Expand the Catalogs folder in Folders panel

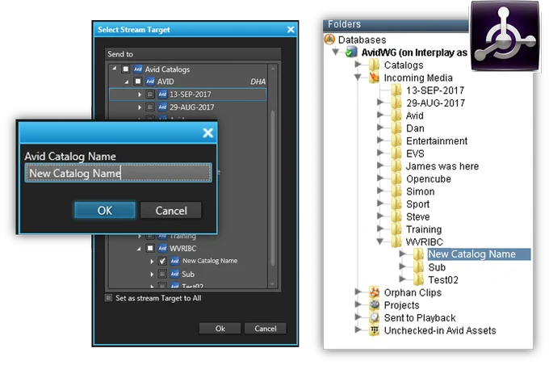(358, 64)
